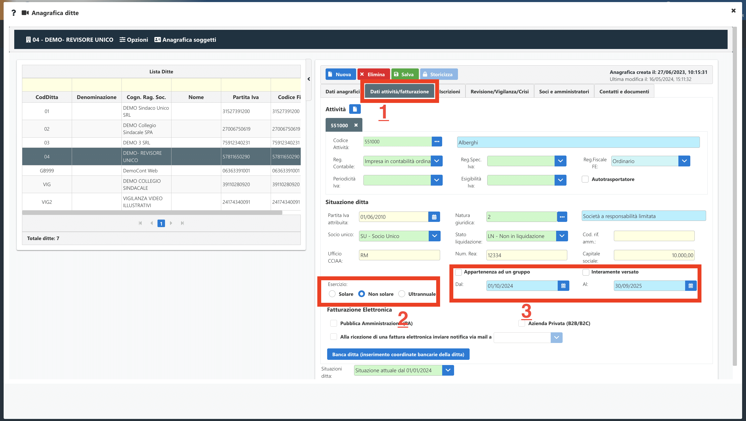Screen dimensions: 746x421
Task: Click the Ufficio CCIAA input field
Action: click(399, 255)
